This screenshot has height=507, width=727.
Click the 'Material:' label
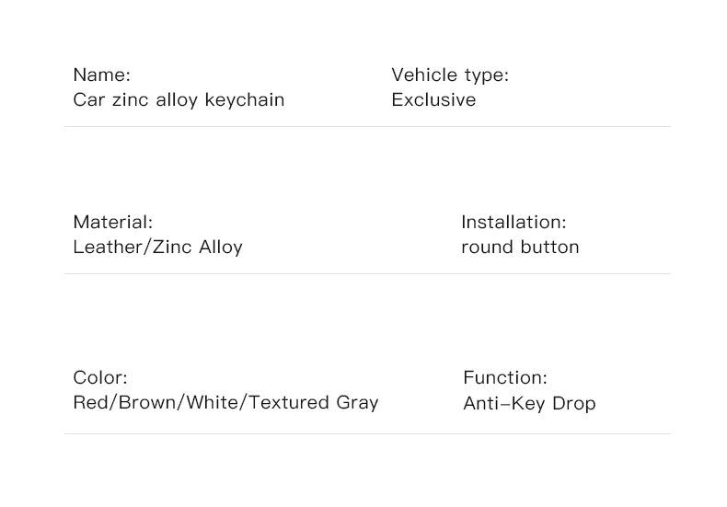(x=112, y=223)
